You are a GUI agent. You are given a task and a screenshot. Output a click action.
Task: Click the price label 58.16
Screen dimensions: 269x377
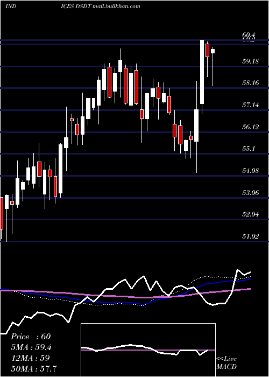tap(251, 83)
